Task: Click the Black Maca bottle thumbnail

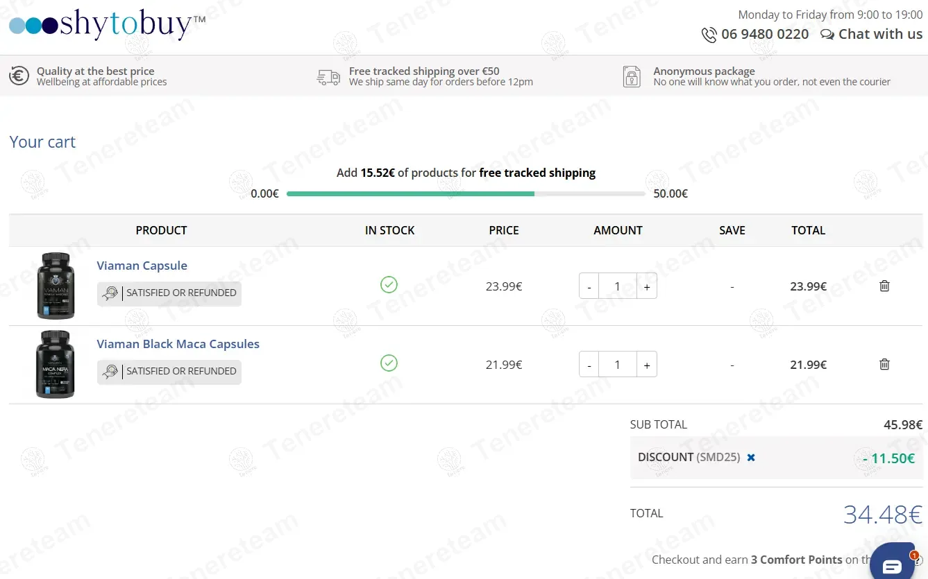Action: (x=56, y=364)
